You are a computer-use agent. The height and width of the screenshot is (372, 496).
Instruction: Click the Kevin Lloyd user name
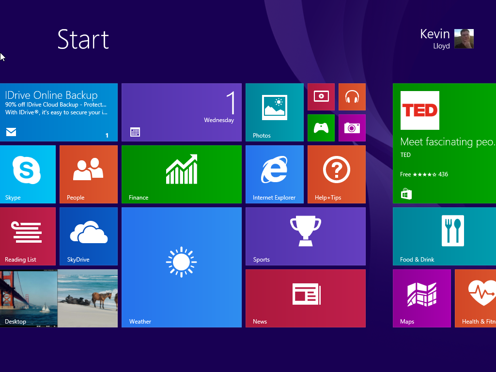click(x=435, y=39)
